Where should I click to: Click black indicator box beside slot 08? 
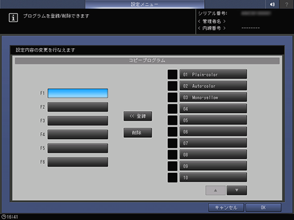point(172,155)
